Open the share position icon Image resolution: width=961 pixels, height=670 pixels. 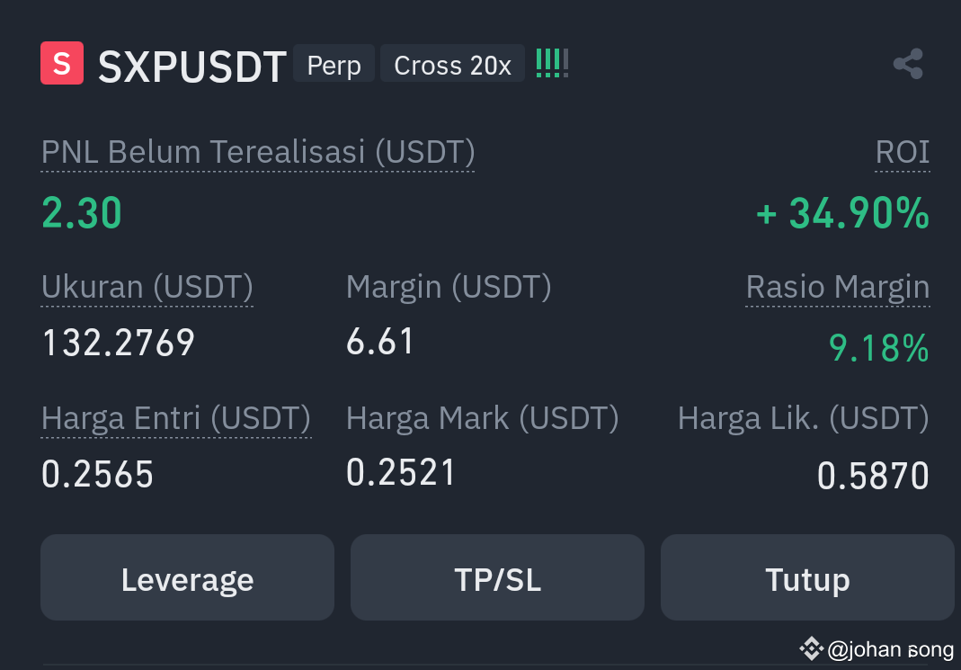pos(908,63)
